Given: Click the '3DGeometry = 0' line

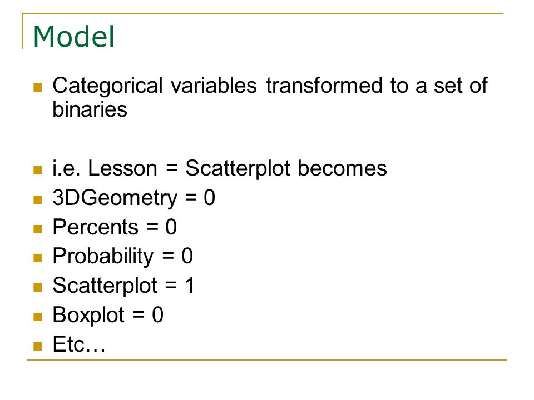Looking at the screenshot, I should point(134,198).
